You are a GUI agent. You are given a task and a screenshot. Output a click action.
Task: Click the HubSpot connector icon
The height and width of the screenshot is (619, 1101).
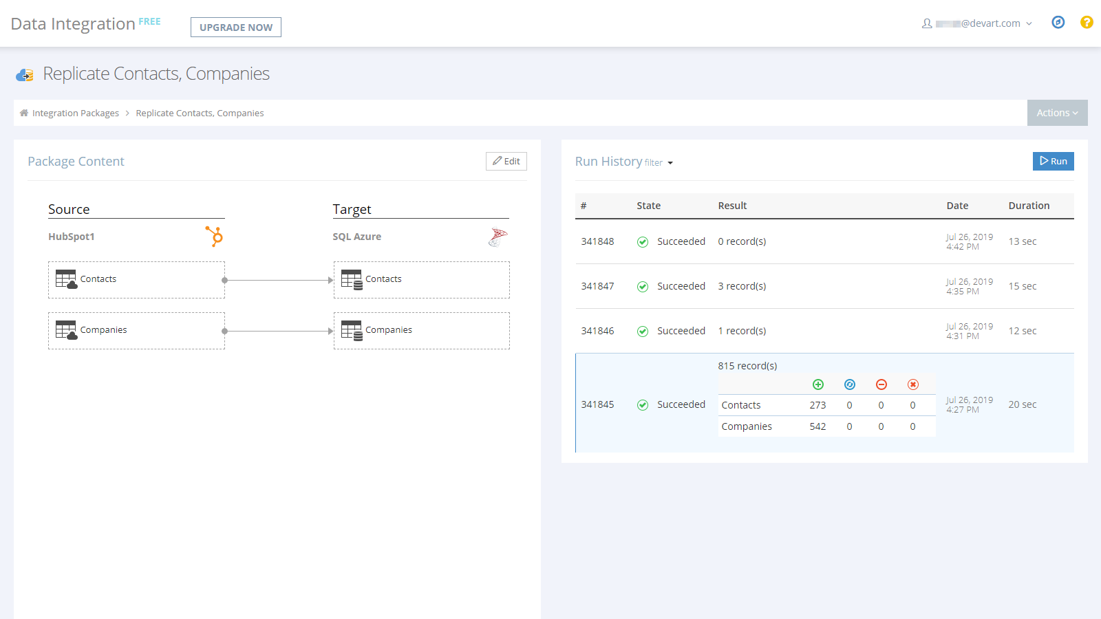pyautogui.click(x=213, y=237)
